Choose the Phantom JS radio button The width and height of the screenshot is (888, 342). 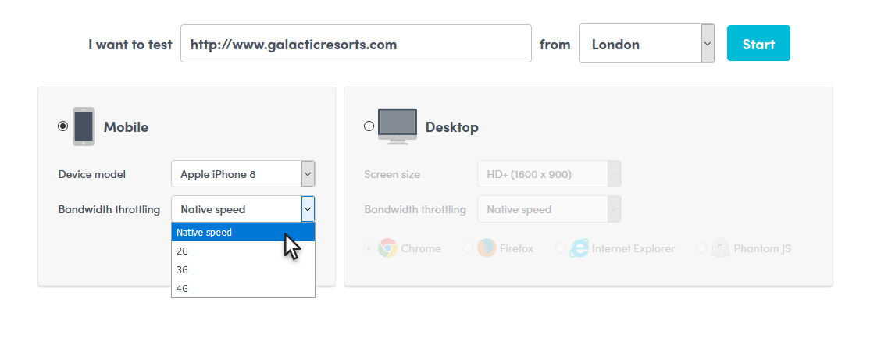coord(701,248)
